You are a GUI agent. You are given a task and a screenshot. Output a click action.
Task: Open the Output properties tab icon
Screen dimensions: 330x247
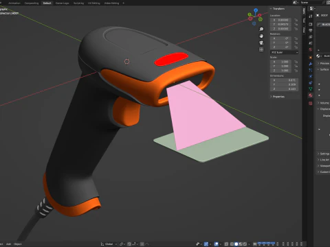point(311,30)
